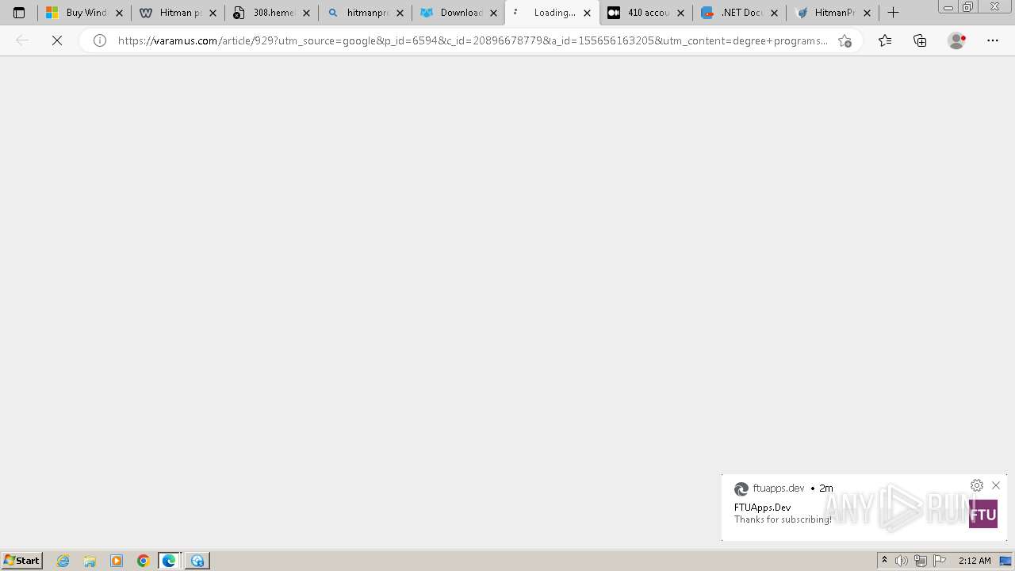The image size is (1015, 571).
Task: Open Settings and more menu
Action: click(x=993, y=40)
